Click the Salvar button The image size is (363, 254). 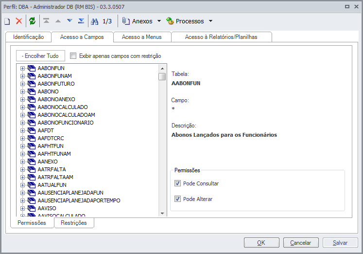[x=340, y=242]
